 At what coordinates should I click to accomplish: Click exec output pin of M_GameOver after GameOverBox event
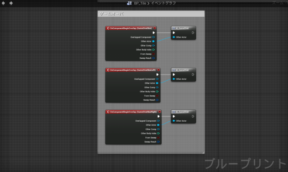point(193,33)
